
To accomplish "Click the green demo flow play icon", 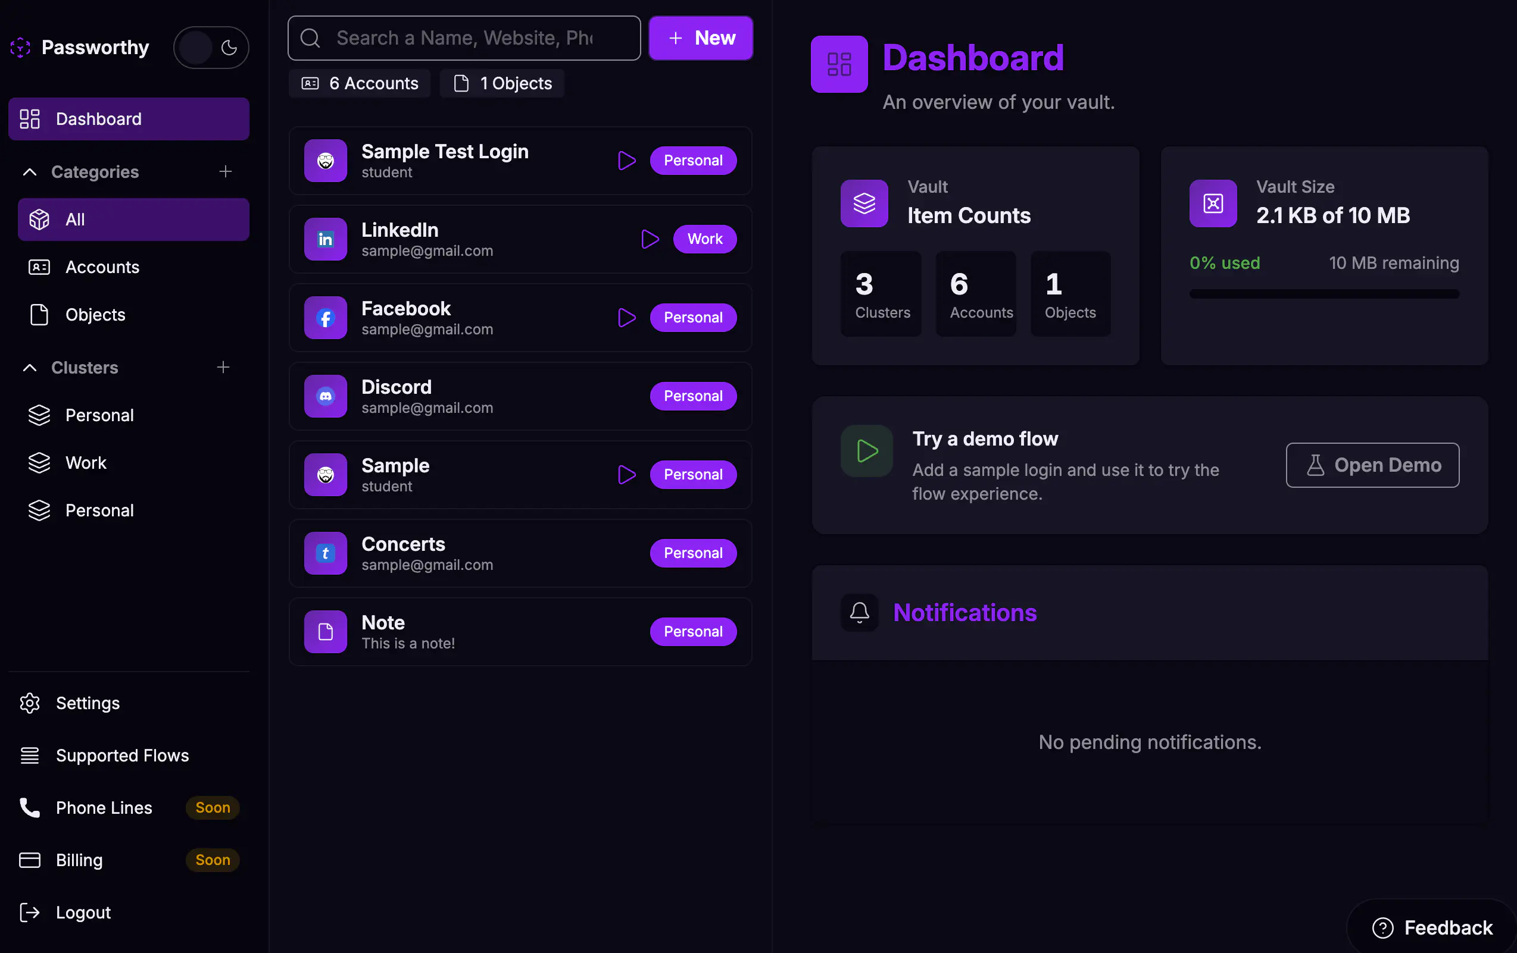I will [867, 452].
